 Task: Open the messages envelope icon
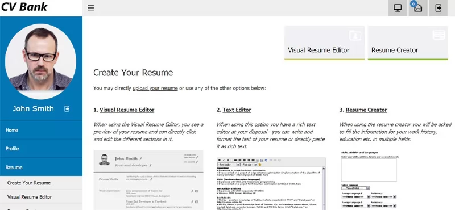pos(418,8)
